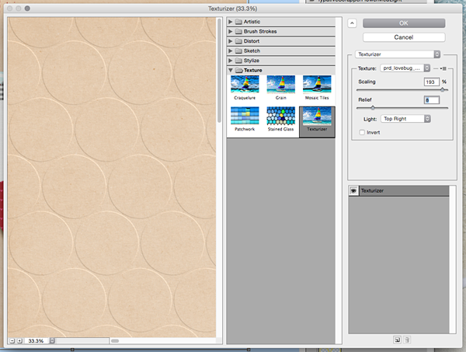Select the Patchwork filter thumbnail
Image resolution: width=466 pixels, height=352 pixels.
[x=245, y=119]
